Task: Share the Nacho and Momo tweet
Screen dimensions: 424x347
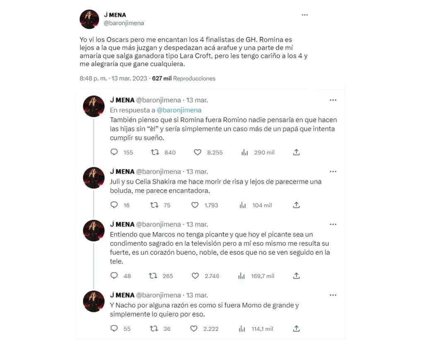Action: tap(296, 329)
